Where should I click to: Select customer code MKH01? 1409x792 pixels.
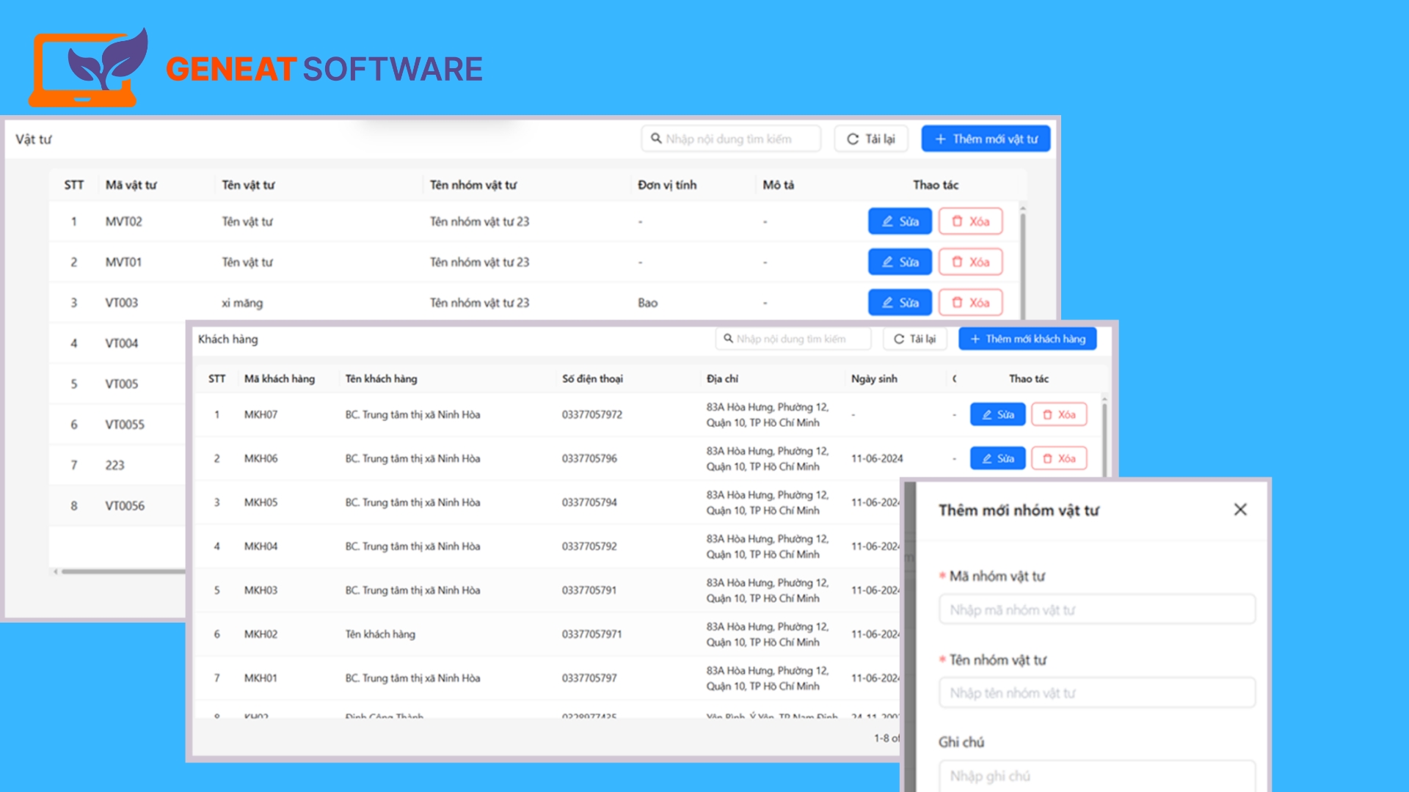pyautogui.click(x=261, y=678)
